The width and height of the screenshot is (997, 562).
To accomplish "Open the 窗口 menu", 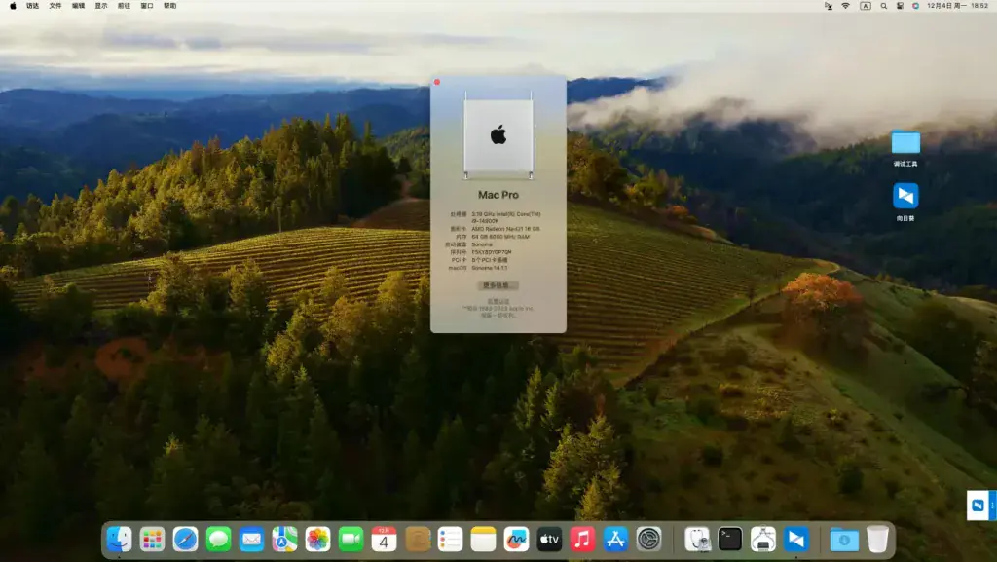I will pyautogui.click(x=147, y=6).
